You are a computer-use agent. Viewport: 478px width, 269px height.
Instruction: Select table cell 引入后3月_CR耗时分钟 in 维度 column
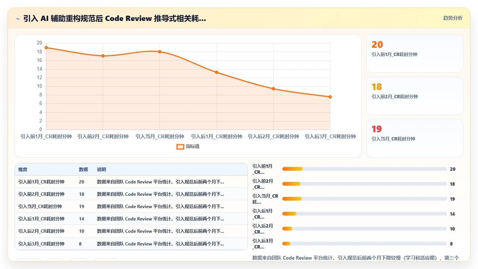click(41, 244)
